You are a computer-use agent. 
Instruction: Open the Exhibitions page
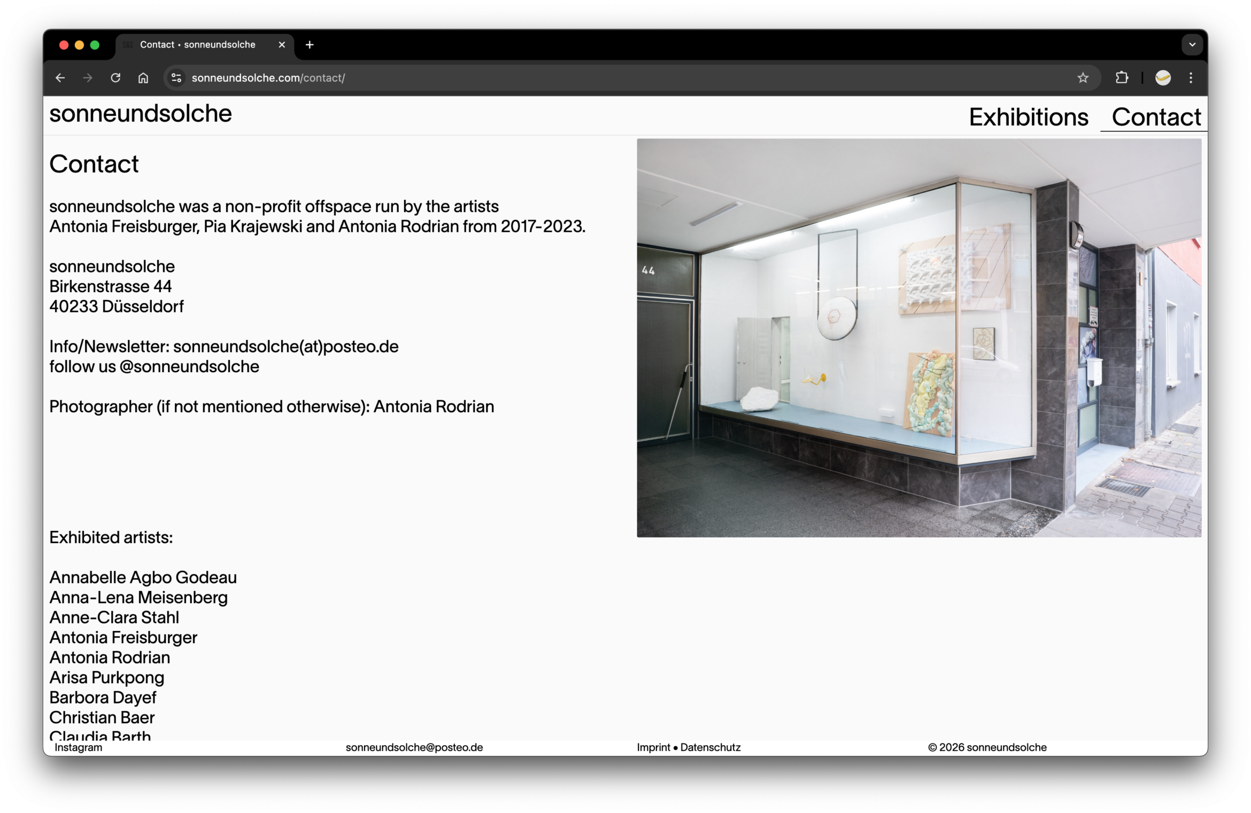pyautogui.click(x=1028, y=116)
